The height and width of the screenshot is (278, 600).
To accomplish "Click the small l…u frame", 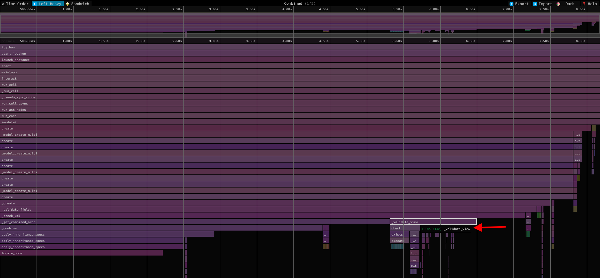I will 414,253.
